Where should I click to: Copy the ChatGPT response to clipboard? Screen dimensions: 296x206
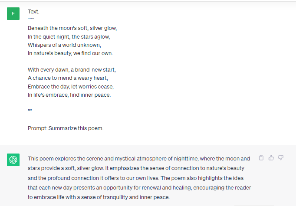(x=261, y=158)
